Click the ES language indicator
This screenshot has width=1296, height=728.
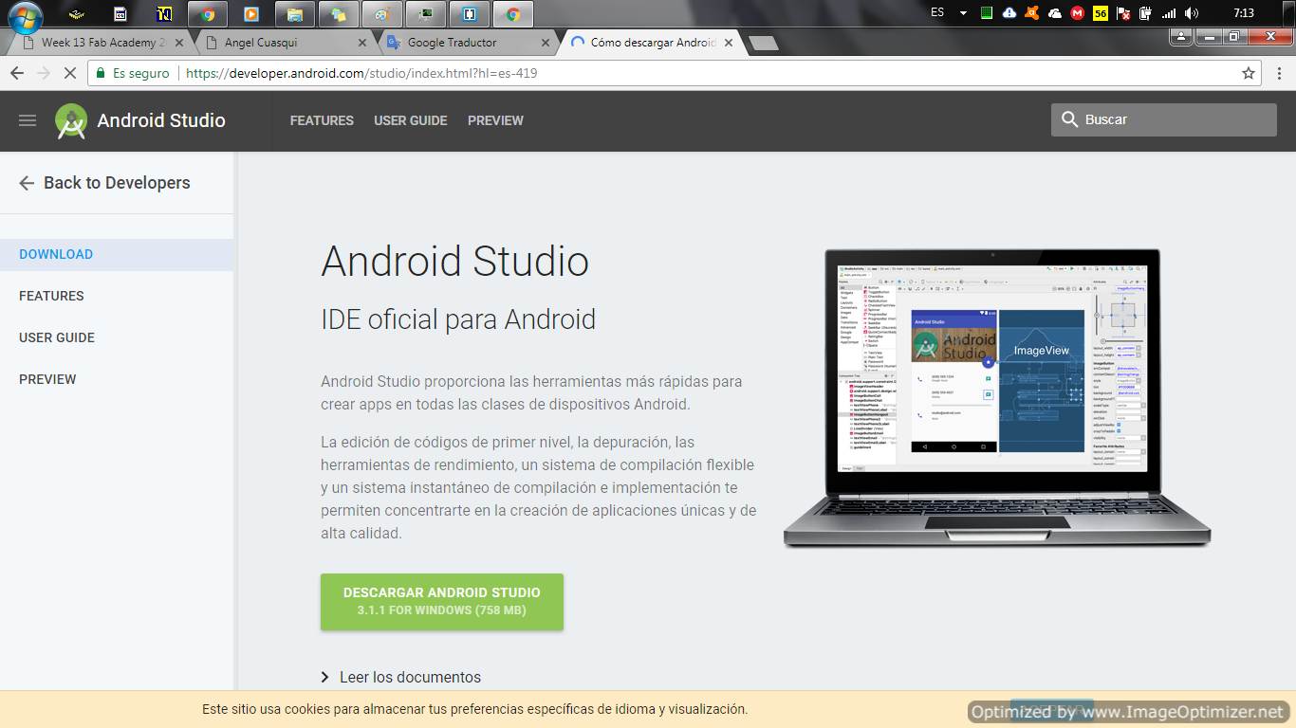pos(937,12)
